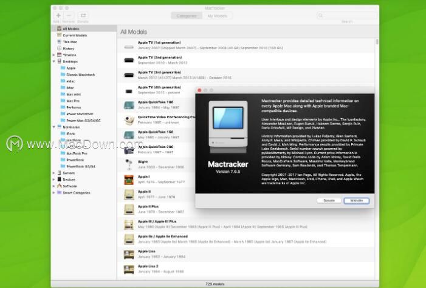This screenshot has width=426, height=288.
Task: Click Website button in the About dialog
Action: coord(356,200)
